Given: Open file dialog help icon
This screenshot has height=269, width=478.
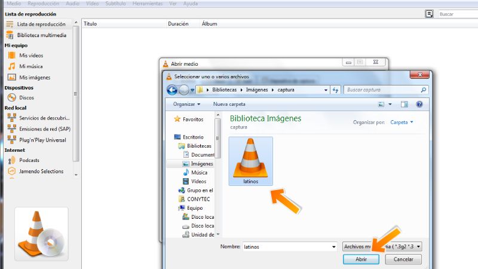Looking at the screenshot, I should pos(419,104).
